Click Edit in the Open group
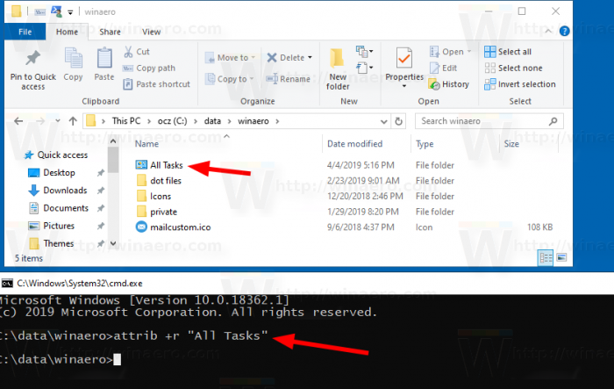 [x=443, y=68]
